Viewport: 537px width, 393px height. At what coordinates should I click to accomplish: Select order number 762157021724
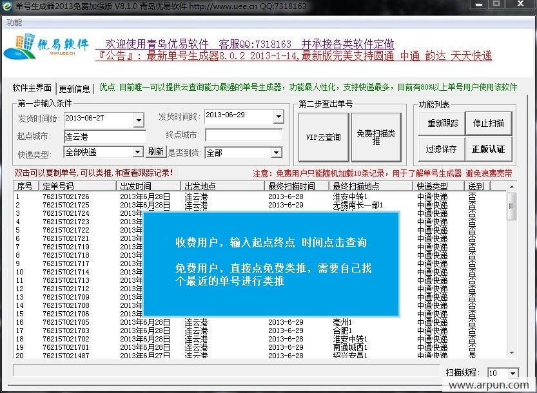[66, 214]
